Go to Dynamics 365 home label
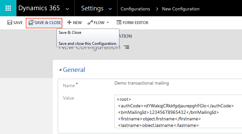This screenshot has width=242, height=134. [x=39, y=8]
